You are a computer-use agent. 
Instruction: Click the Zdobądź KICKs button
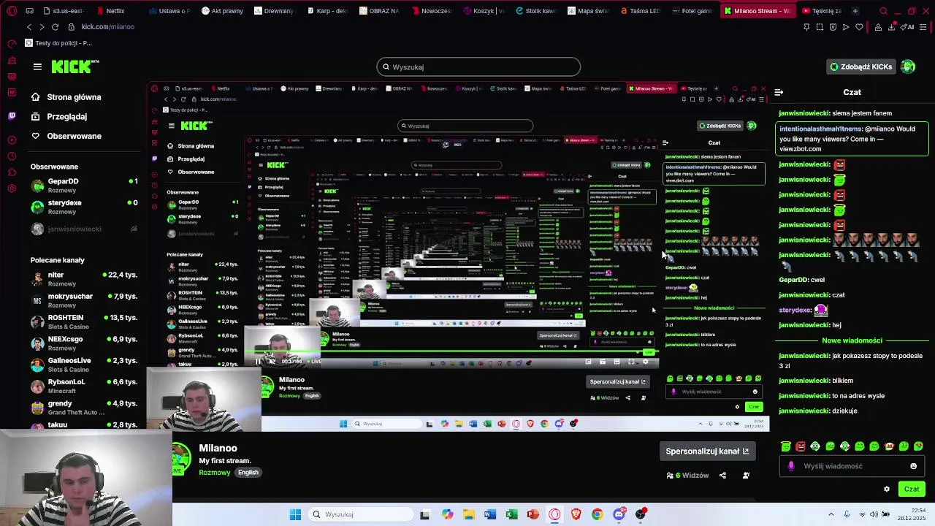coord(860,66)
